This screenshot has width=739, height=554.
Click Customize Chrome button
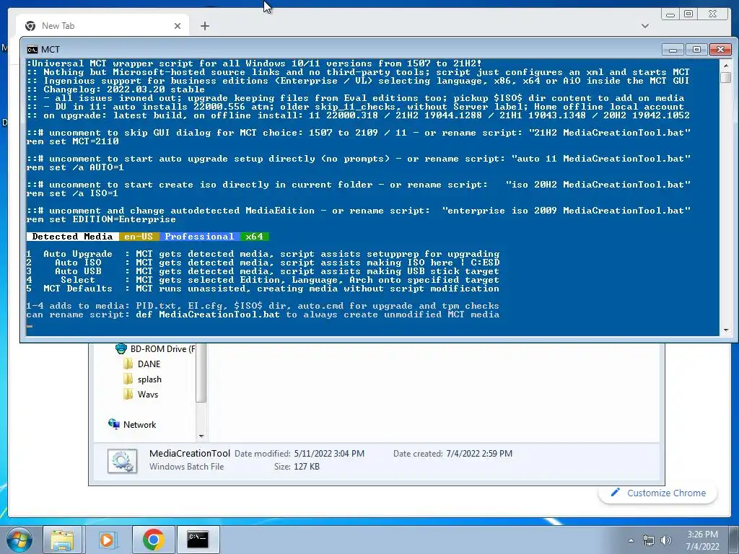(x=658, y=493)
